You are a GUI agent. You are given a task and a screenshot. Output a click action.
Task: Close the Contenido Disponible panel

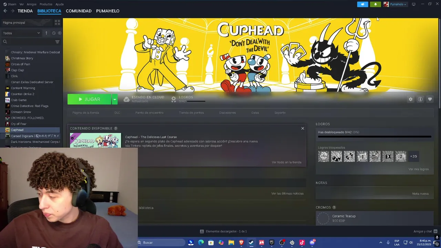302,128
